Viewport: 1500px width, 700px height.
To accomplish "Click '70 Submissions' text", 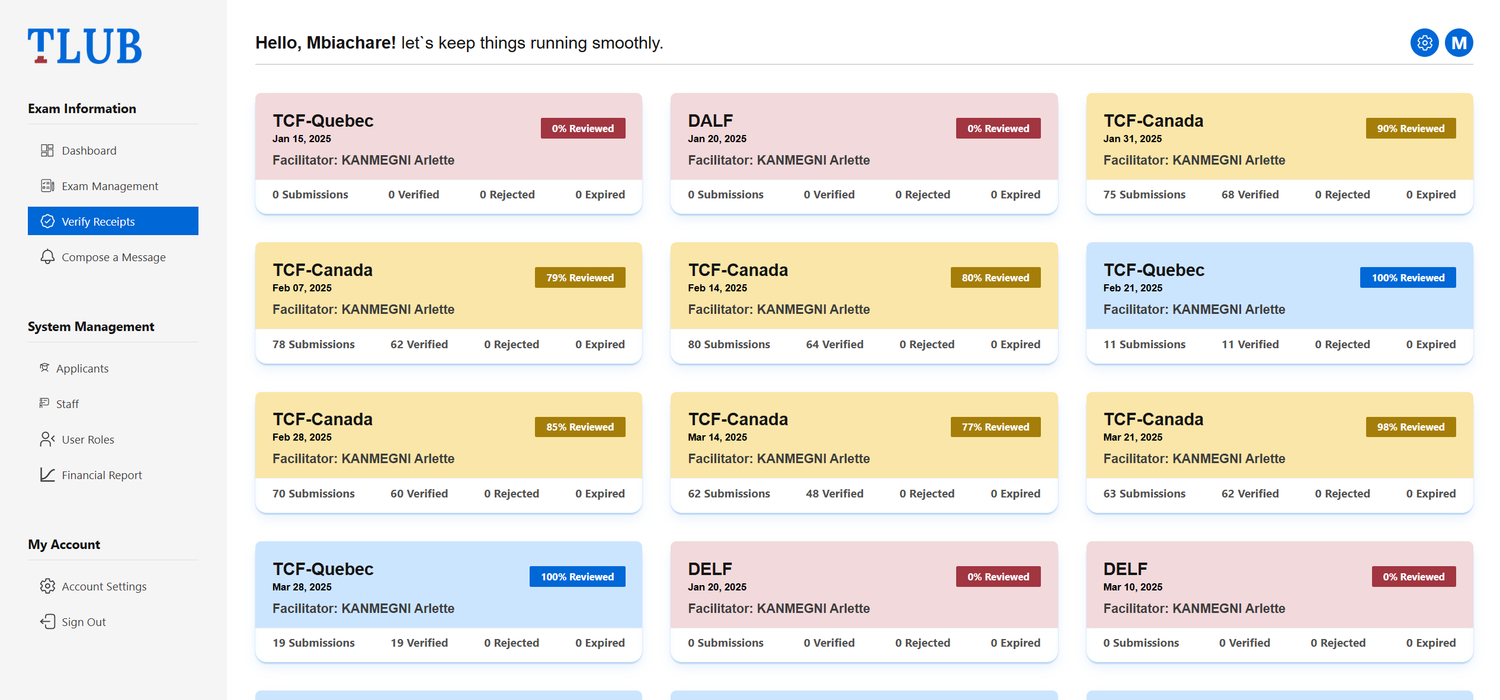I will [x=313, y=494].
